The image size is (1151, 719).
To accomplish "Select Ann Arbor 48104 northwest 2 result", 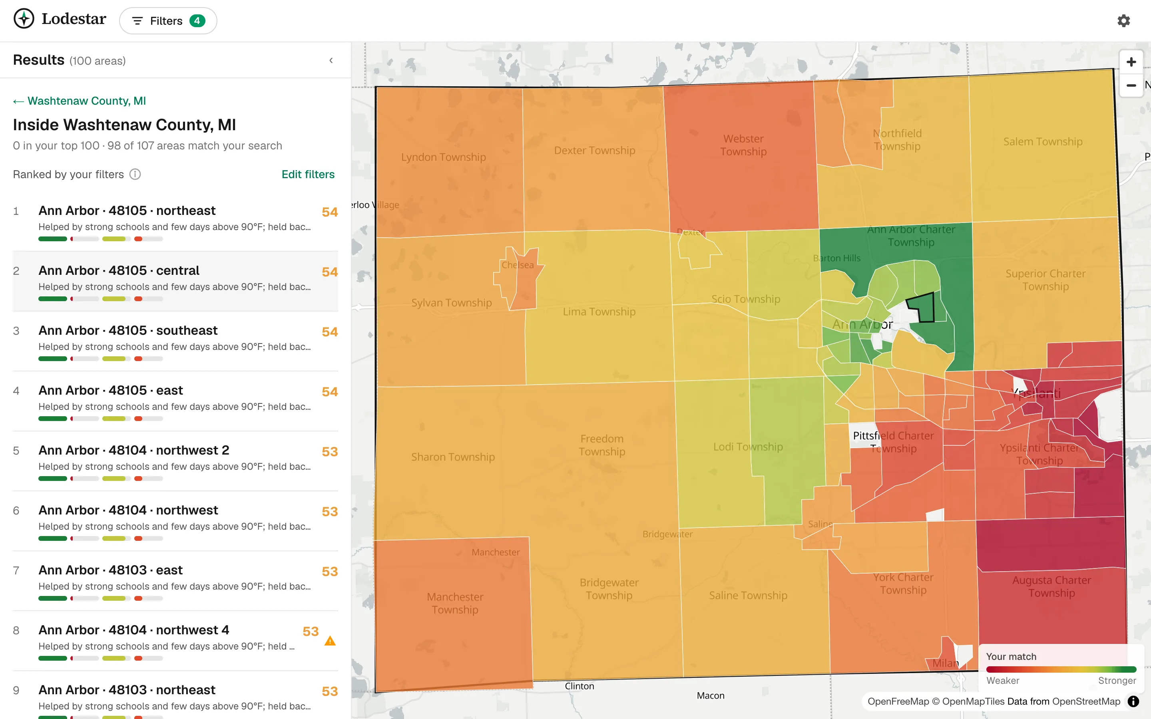I will tap(175, 461).
